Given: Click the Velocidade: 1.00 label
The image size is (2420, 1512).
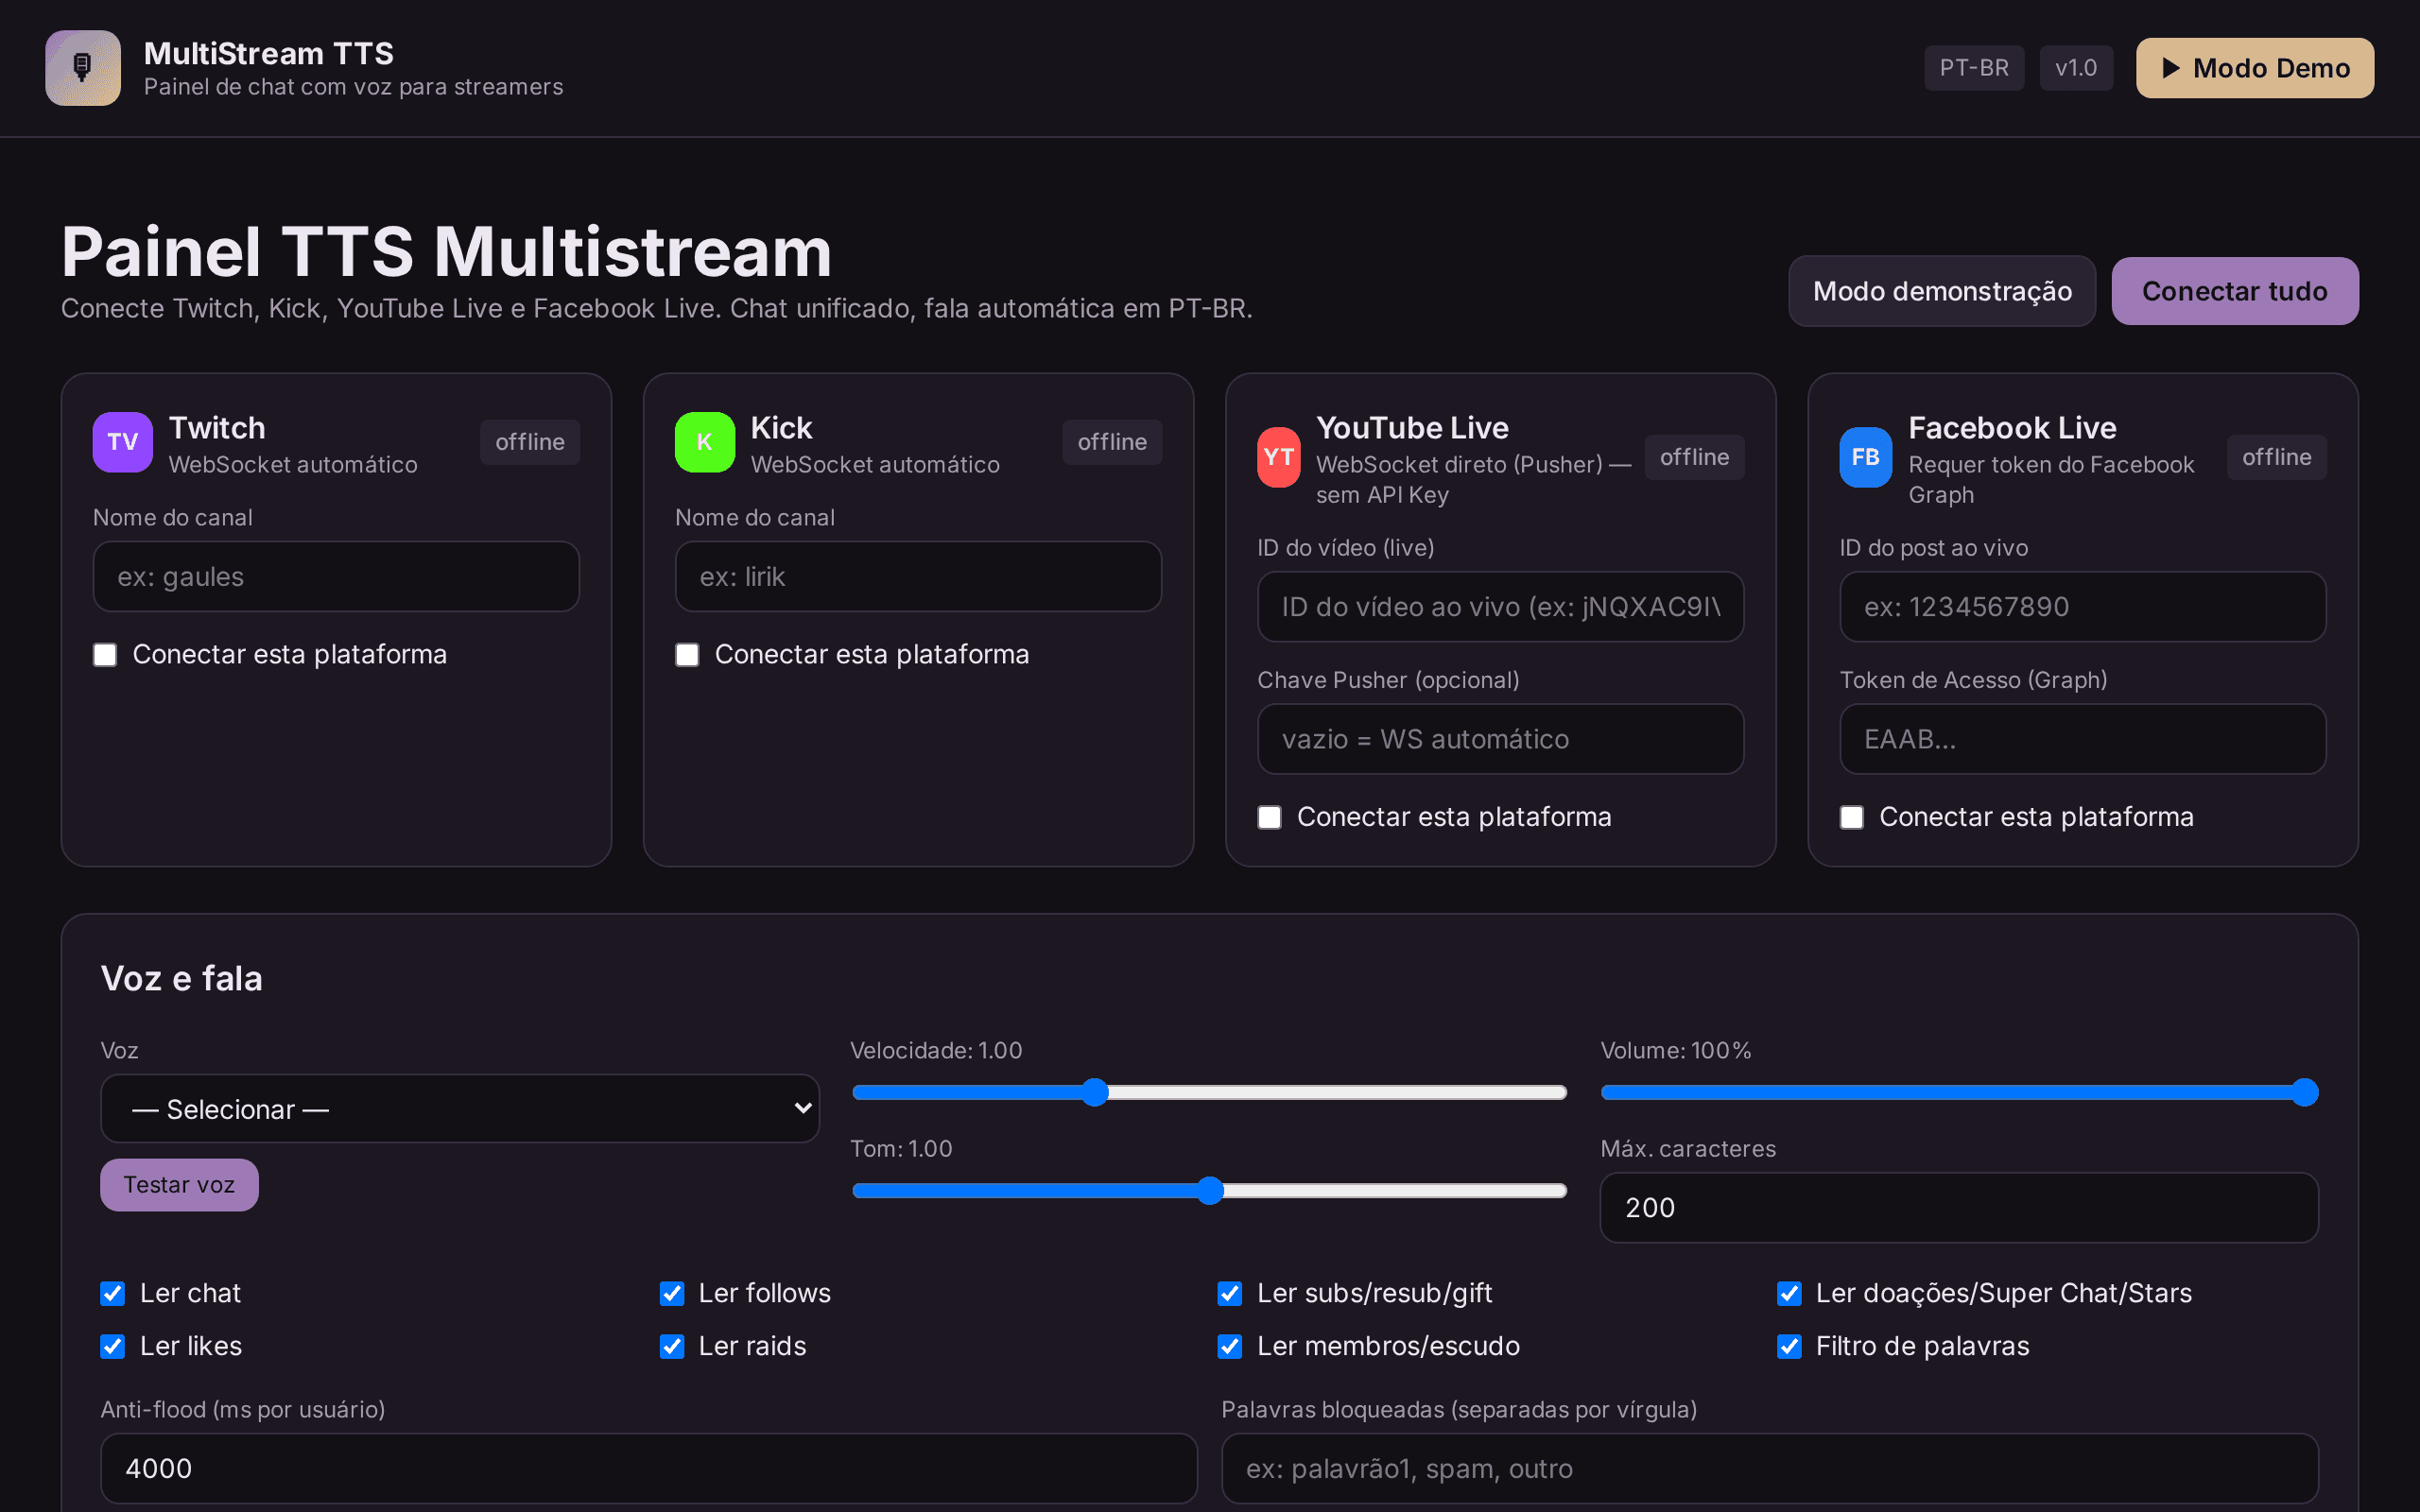Looking at the screenshot, I should [936, 1050].
